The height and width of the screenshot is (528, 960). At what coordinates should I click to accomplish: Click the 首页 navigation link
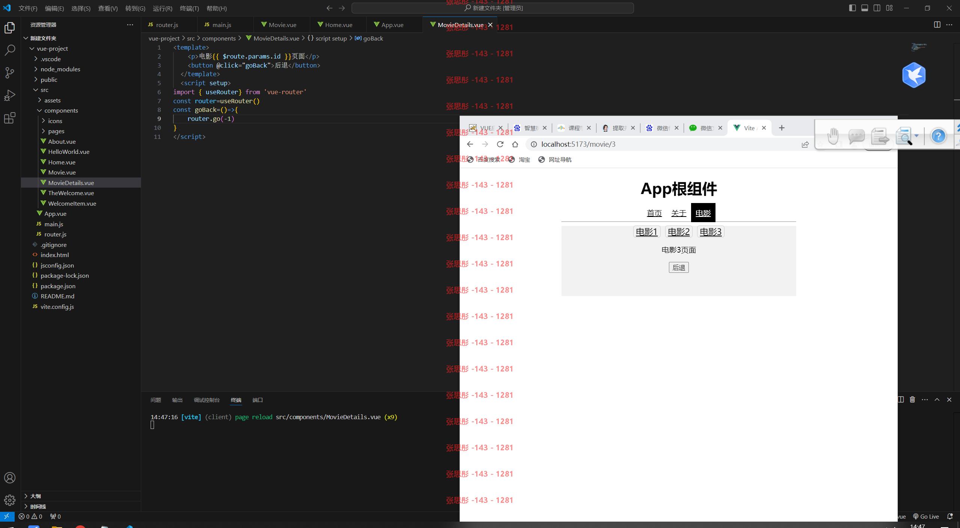click(x=654, y=213)
